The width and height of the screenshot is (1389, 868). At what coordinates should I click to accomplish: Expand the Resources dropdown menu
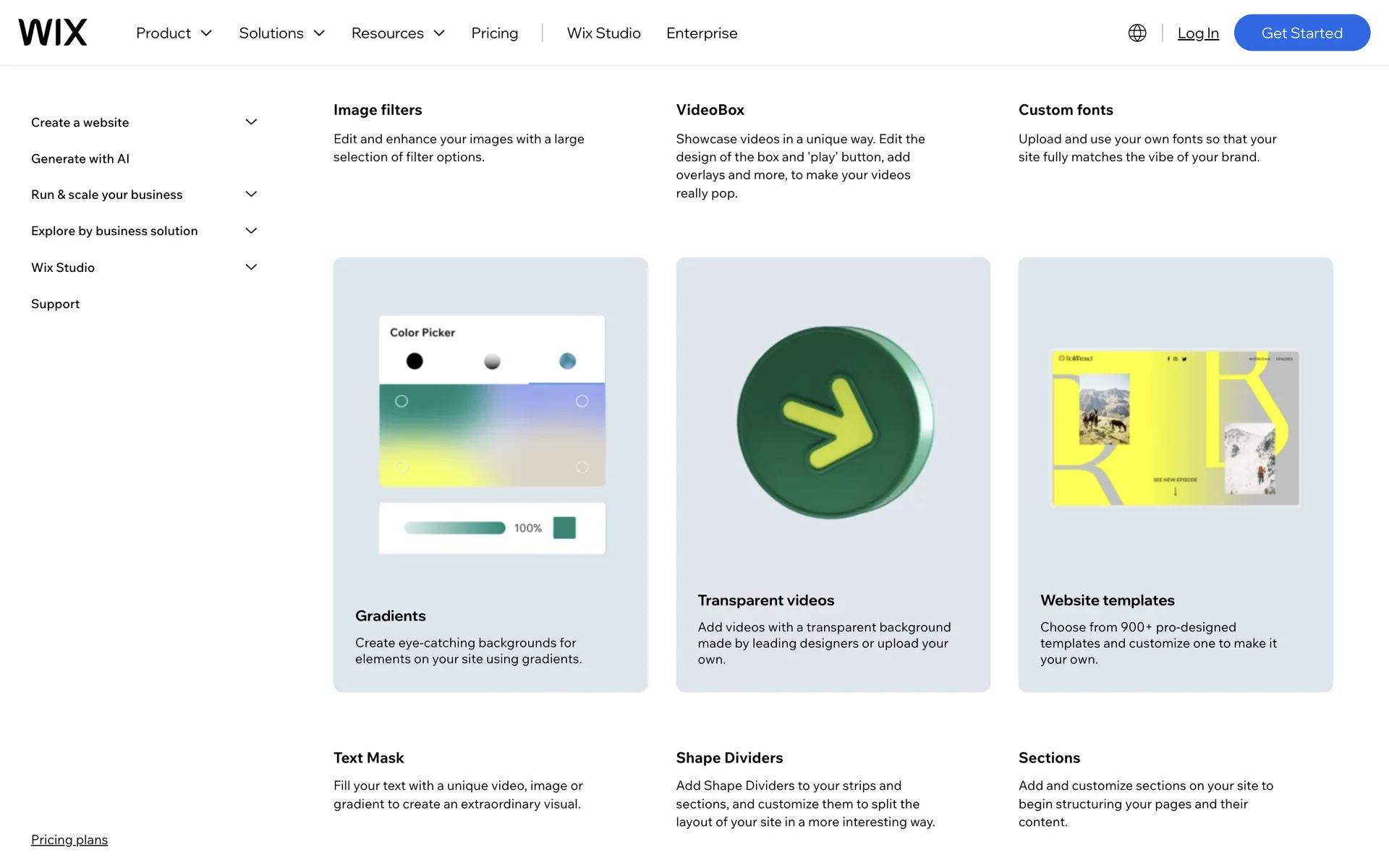397,33
